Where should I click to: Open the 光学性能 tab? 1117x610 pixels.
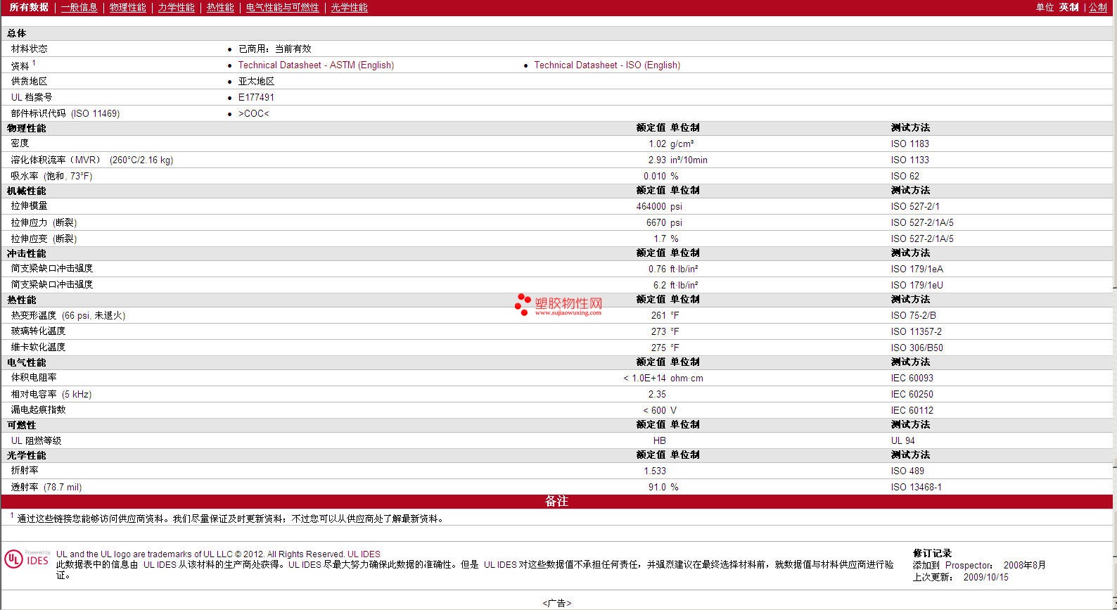[x=349, y=7]
